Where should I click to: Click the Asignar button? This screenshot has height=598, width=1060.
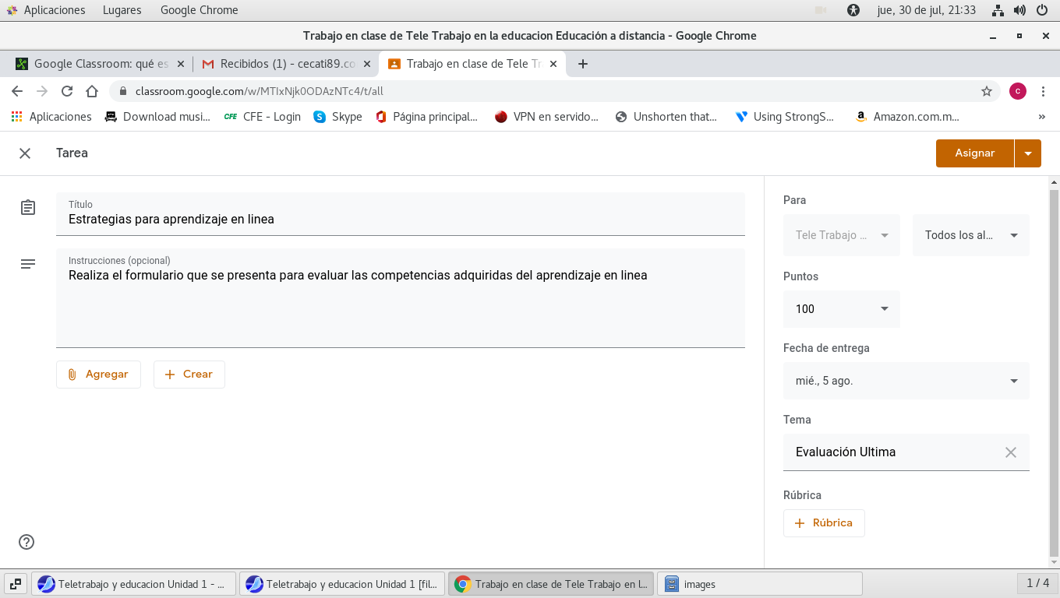(974, 153)
